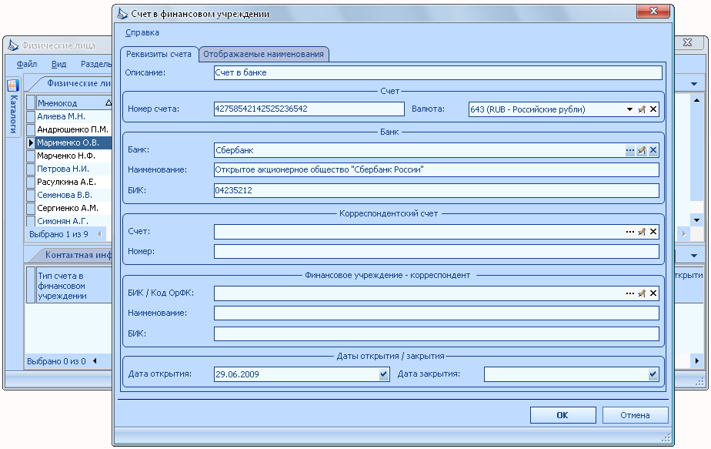
Task: Click Физические лица window title icon
Action: click(13, 45)
